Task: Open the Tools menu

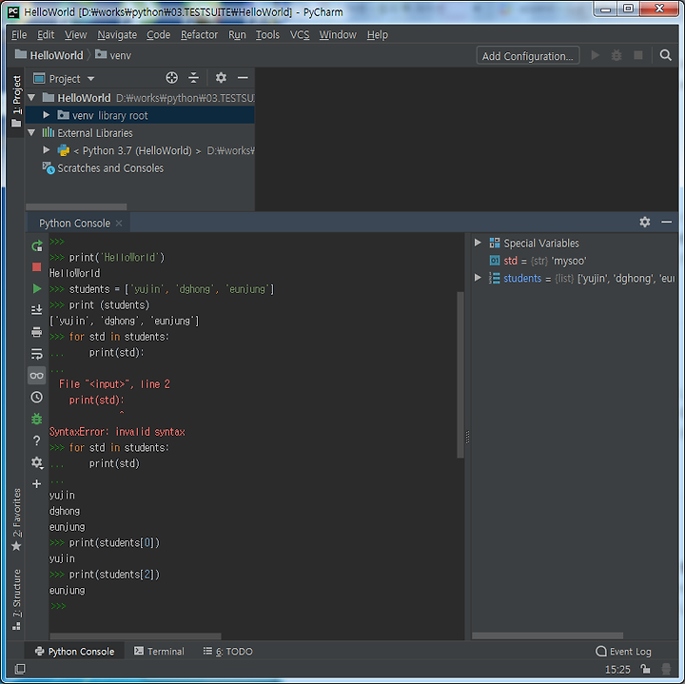Action: (267, 34)
